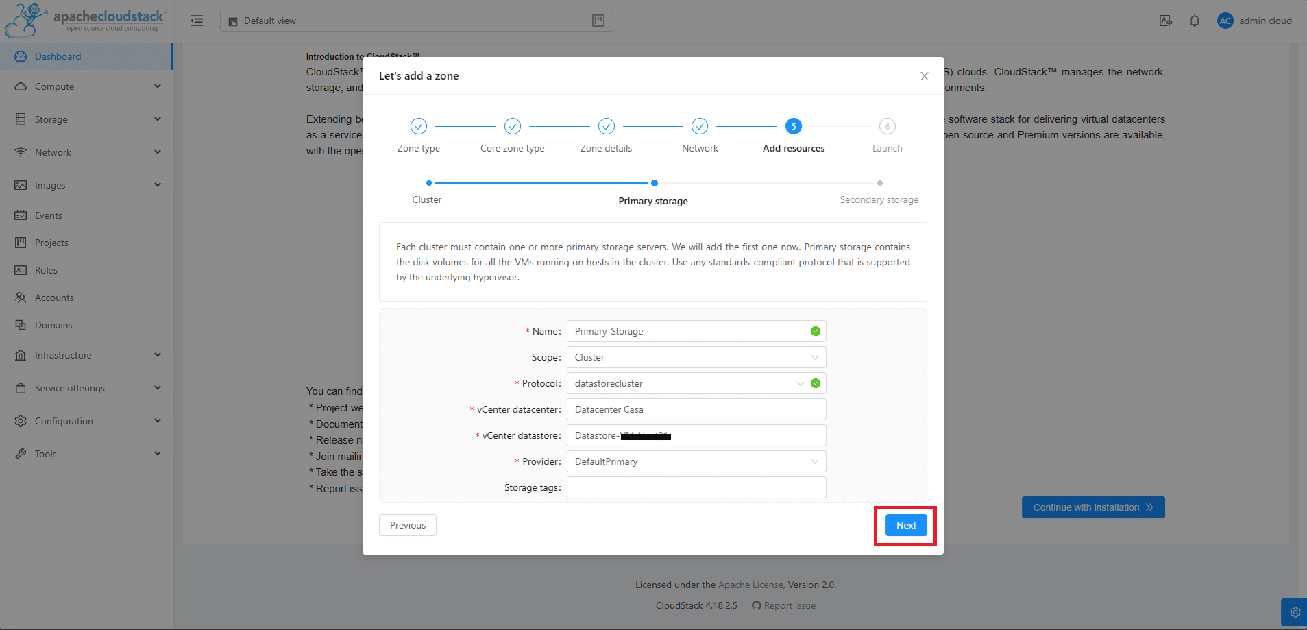Viewport: 1307px width, 630px height.
Task: Expand the Compute menu
Action: [x=86, y=86]
